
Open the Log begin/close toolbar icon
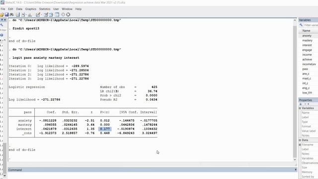(18, 14)
